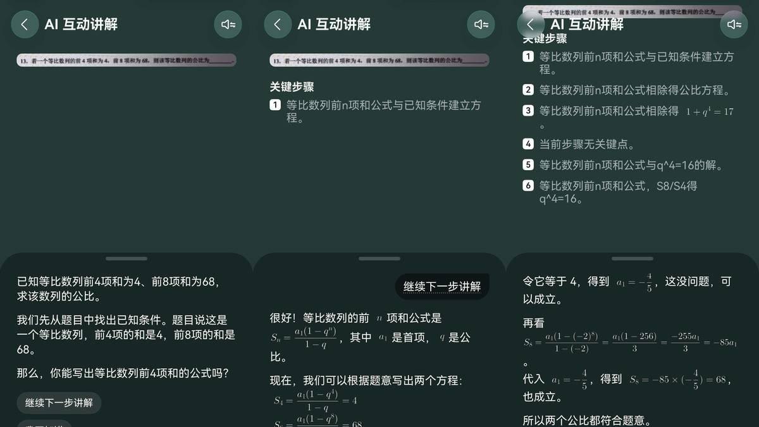
Task: Click the bottom sheet drag handle in the middle screen
Action: click(x=379, y=258)
